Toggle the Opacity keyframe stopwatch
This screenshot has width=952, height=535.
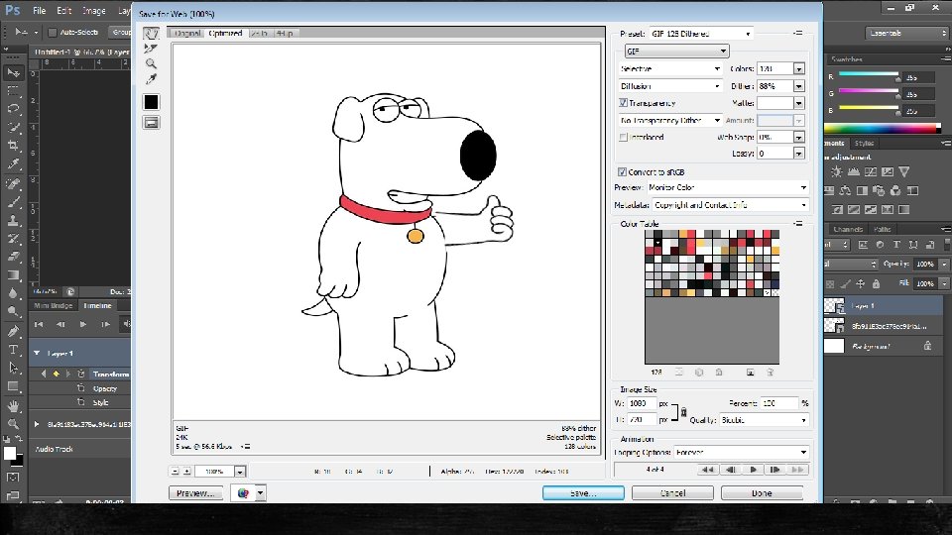(x=80, y=388)
